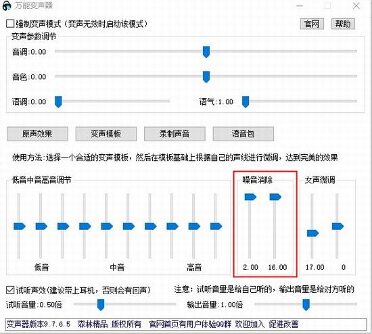Open the 官网 button
This screenshot has width=372, height=334.
pos(312,24)
